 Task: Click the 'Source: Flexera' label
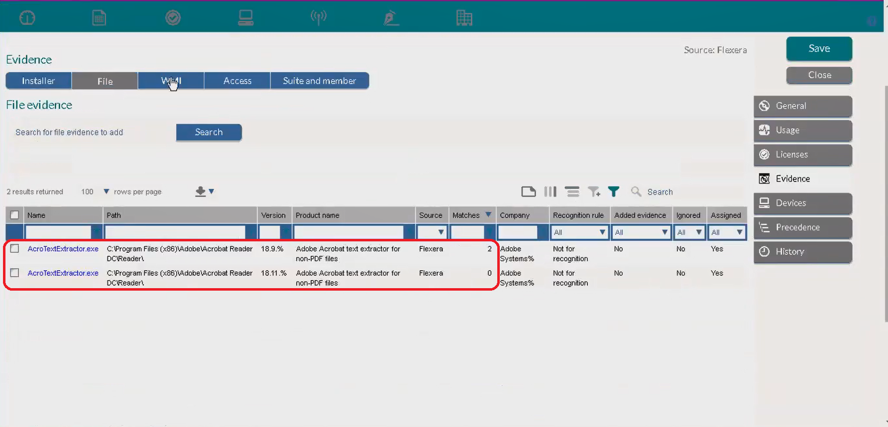click(x=715, y=50)
